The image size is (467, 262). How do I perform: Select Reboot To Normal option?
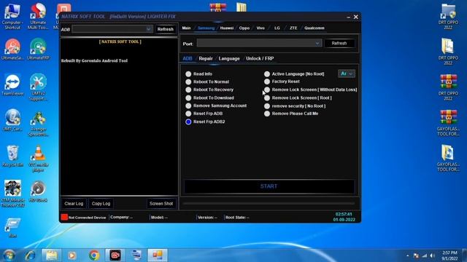[x=207, y=82]
